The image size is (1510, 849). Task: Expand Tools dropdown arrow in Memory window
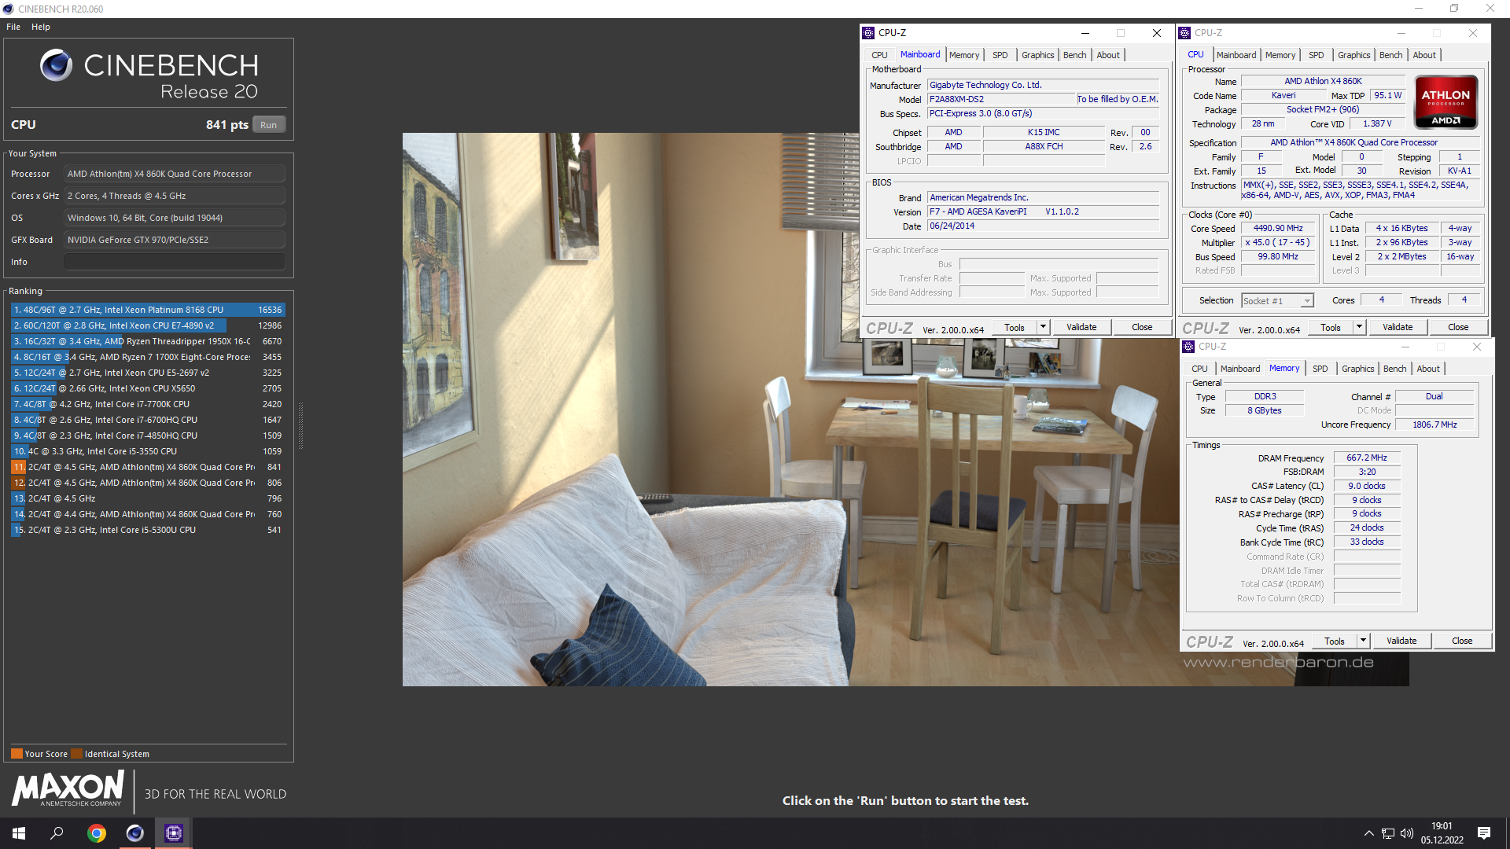click(x=1363, y=641)
